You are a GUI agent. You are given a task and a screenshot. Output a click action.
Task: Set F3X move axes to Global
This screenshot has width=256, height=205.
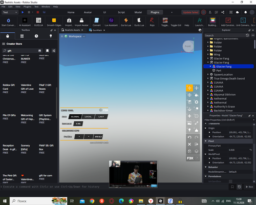tap(75, 117)
